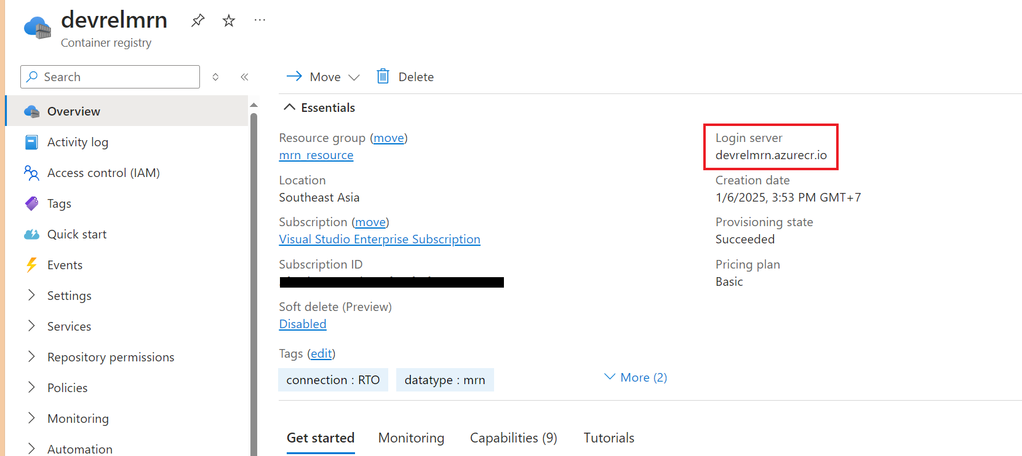Switch to the Tutorials tab

pos(609,438)
